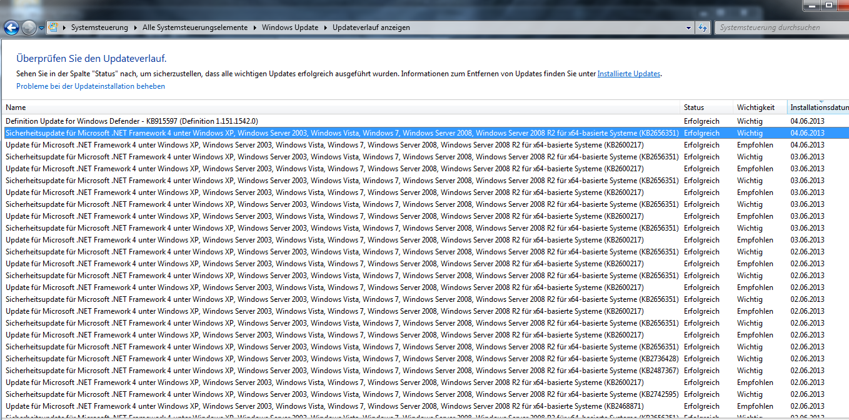Click date 02.06.2013 in the KB2742595 row

tap(807, 394)
